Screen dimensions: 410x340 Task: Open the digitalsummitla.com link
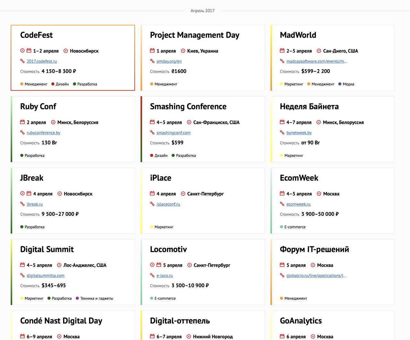tap(45, 275)
